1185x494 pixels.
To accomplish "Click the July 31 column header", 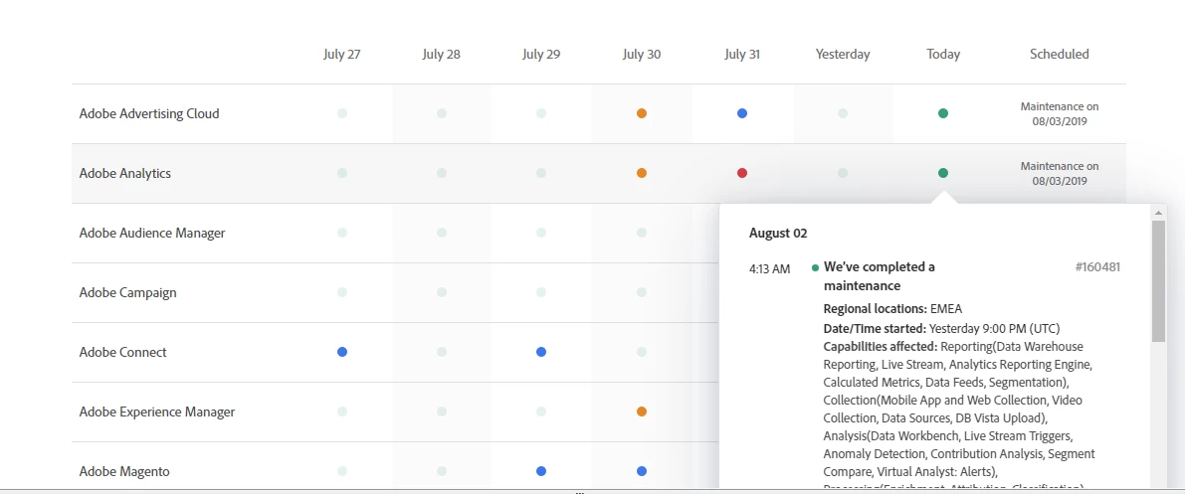I will [742, 55].
